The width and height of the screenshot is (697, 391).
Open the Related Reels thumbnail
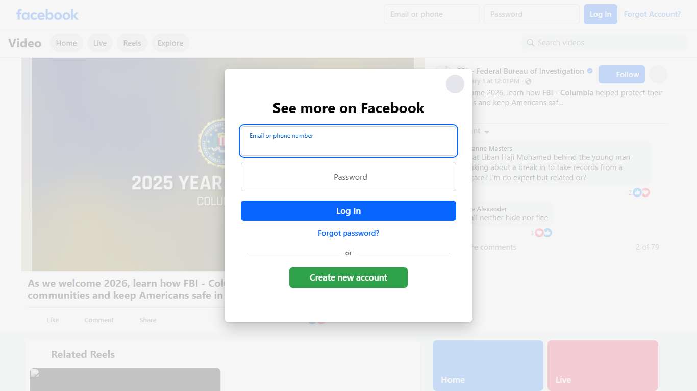[x=125, y=379]
